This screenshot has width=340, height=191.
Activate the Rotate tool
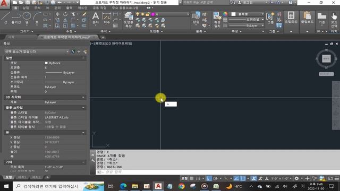coord(65,14)
